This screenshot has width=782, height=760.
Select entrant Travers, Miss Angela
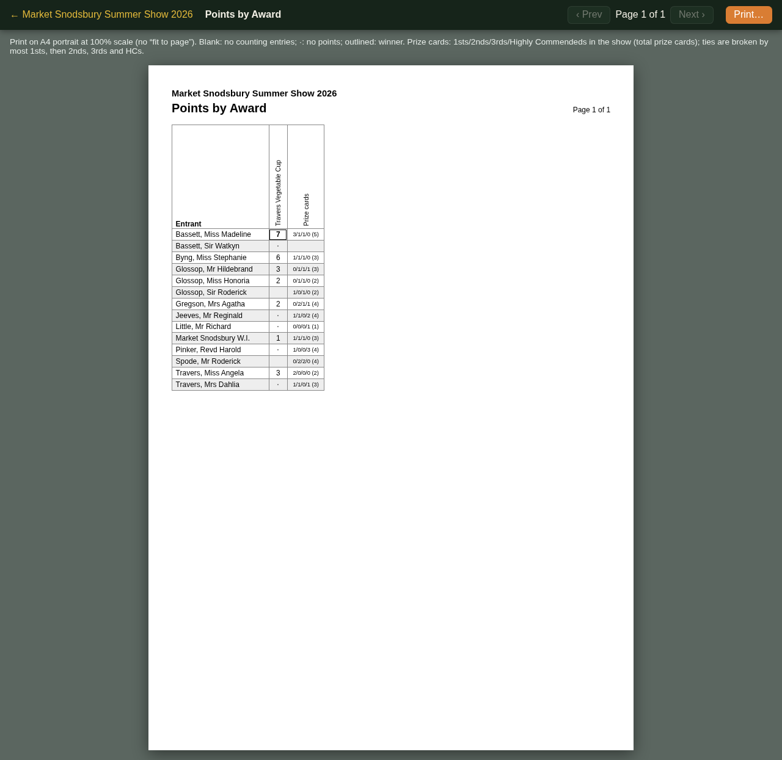221,373
